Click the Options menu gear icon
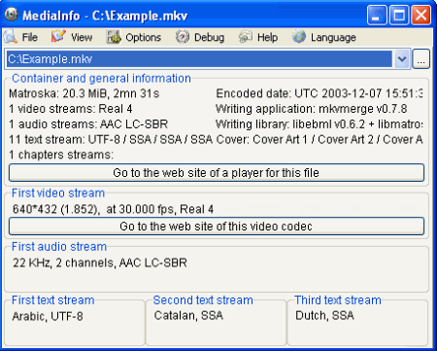The image size is (437, 351). coord(114,37)
